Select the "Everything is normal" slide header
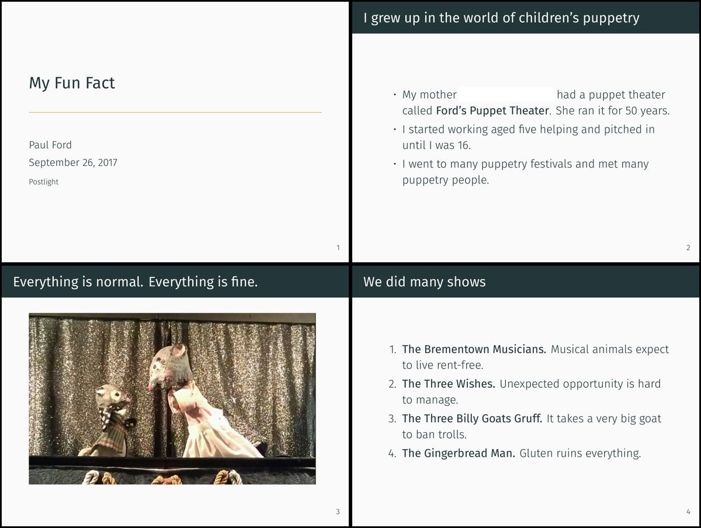Image resolution: width=701 pixels, height=528 pixels. [x=135, y=282]
